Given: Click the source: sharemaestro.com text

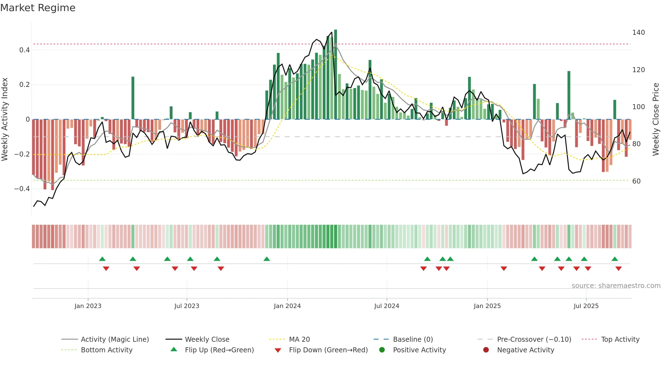Looking at the screenshot, I should 616,285.
